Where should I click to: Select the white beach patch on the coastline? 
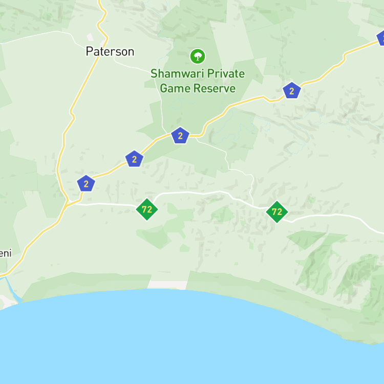[167, 285]
